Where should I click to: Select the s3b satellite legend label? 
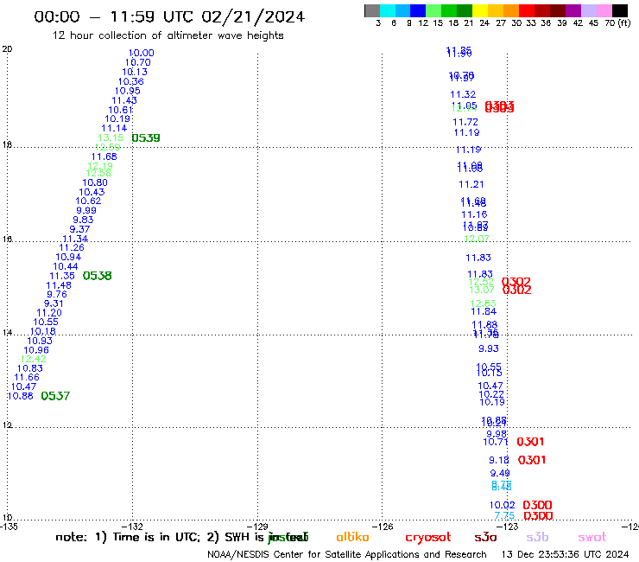pos(537,537)
